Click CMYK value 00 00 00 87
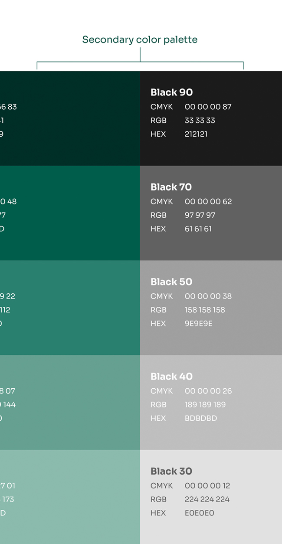282x544 pixels. point(208,107)
